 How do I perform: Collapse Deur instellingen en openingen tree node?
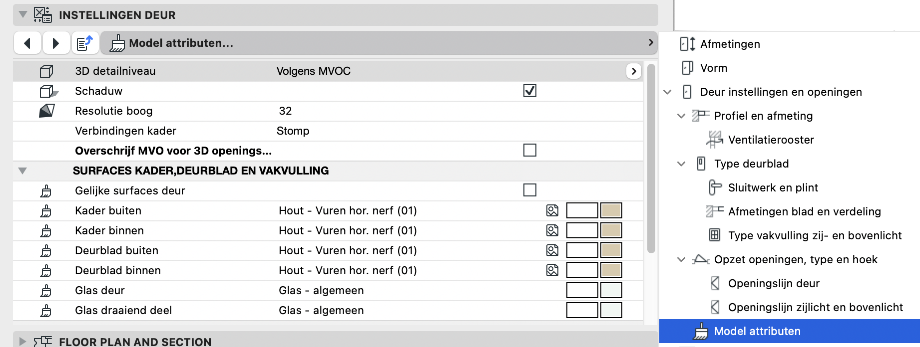668,92
